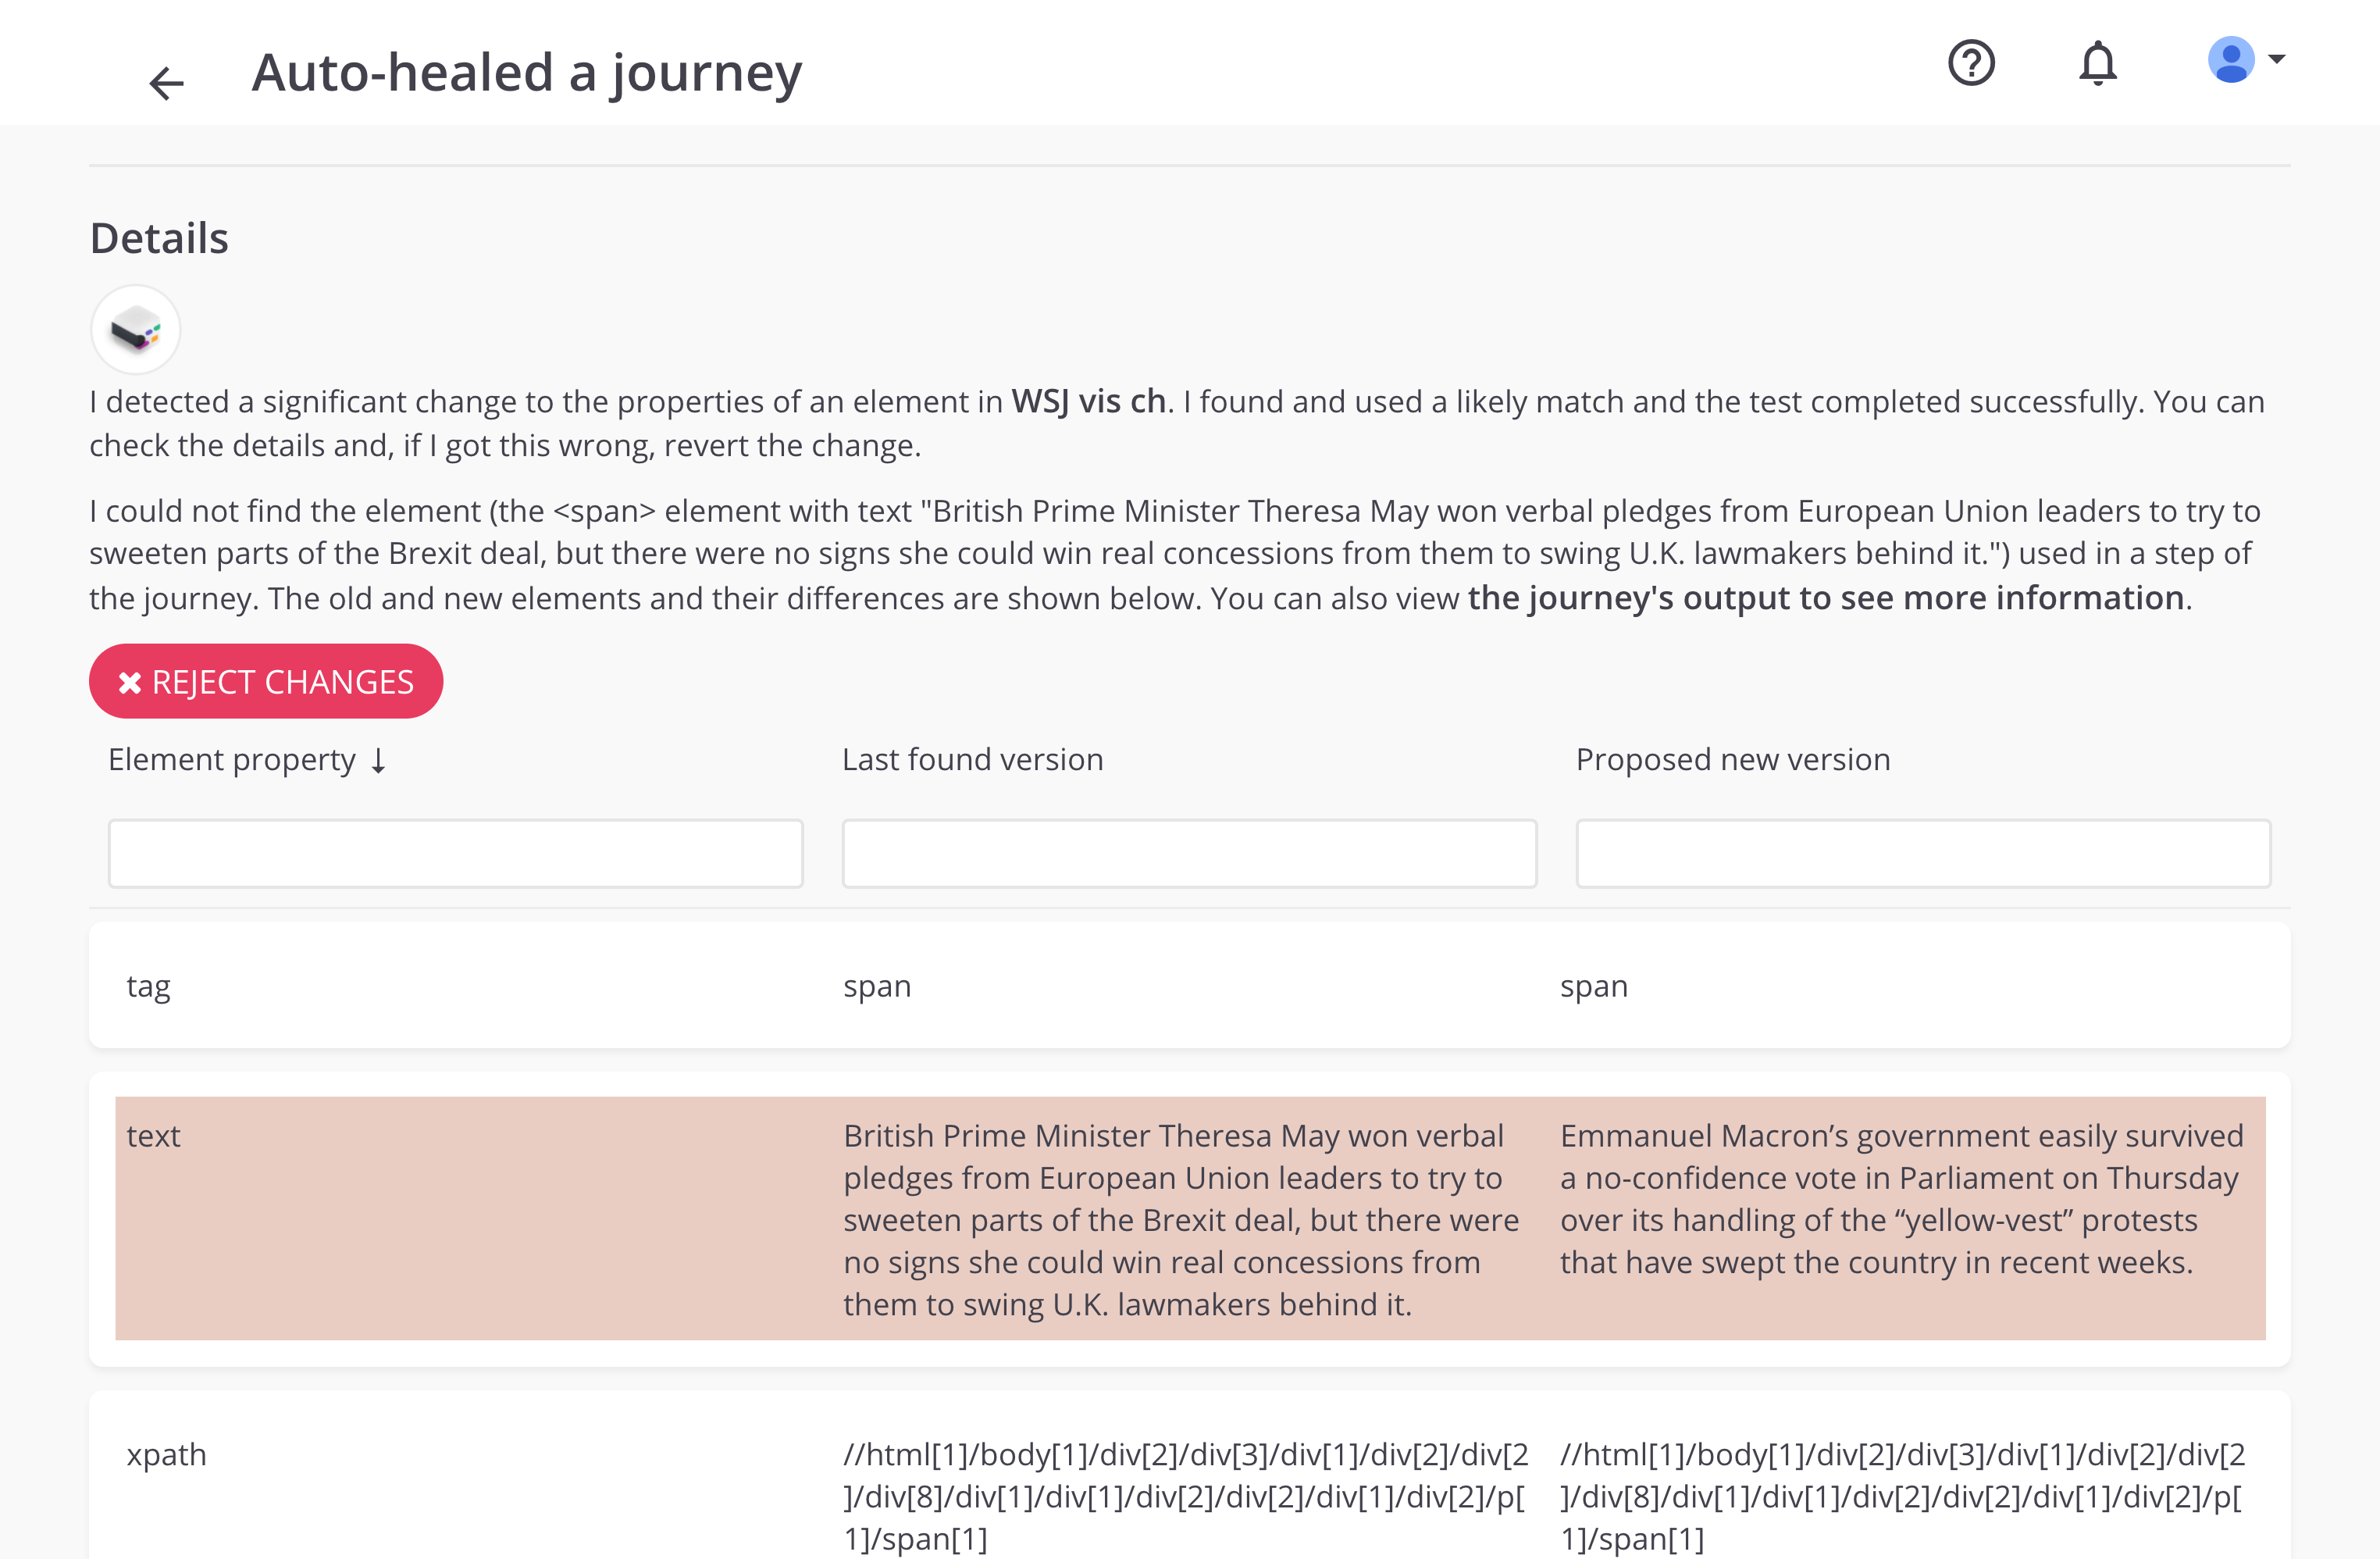The height and width of the screenshot is (1559, 2380).
Task: Focus the Proposed new version filter field
Action: tap(1924, 853)
